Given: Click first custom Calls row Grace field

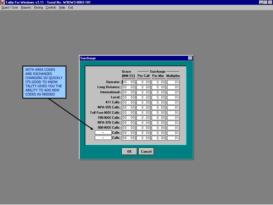Looking at the screenshot, I should click(x=129, y=133).
